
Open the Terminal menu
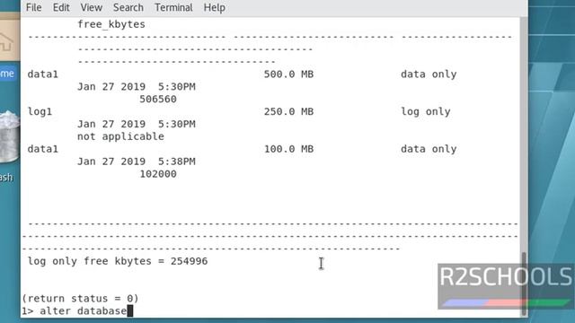173,7
